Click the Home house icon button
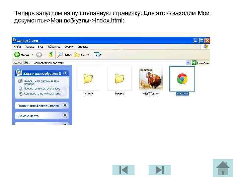 (x=223, y=168)
